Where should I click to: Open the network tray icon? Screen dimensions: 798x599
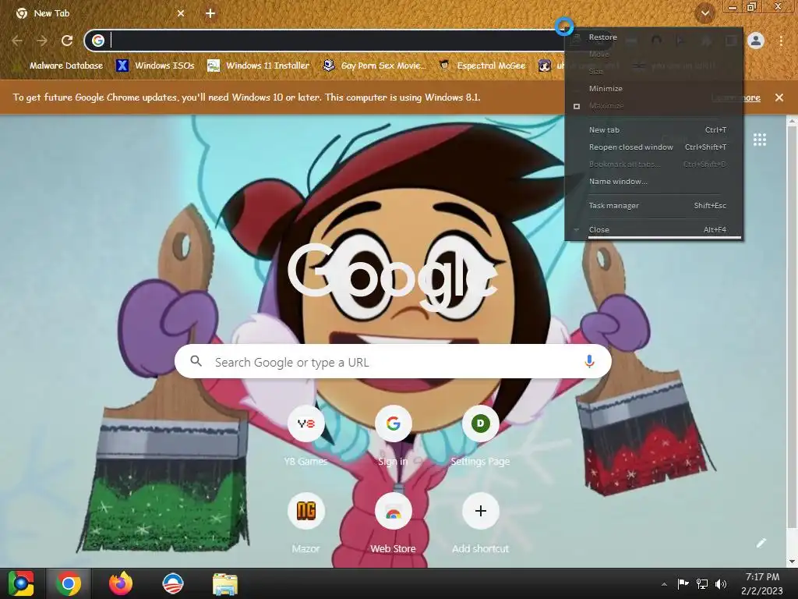pyautogui.click(x=702, y=583)
